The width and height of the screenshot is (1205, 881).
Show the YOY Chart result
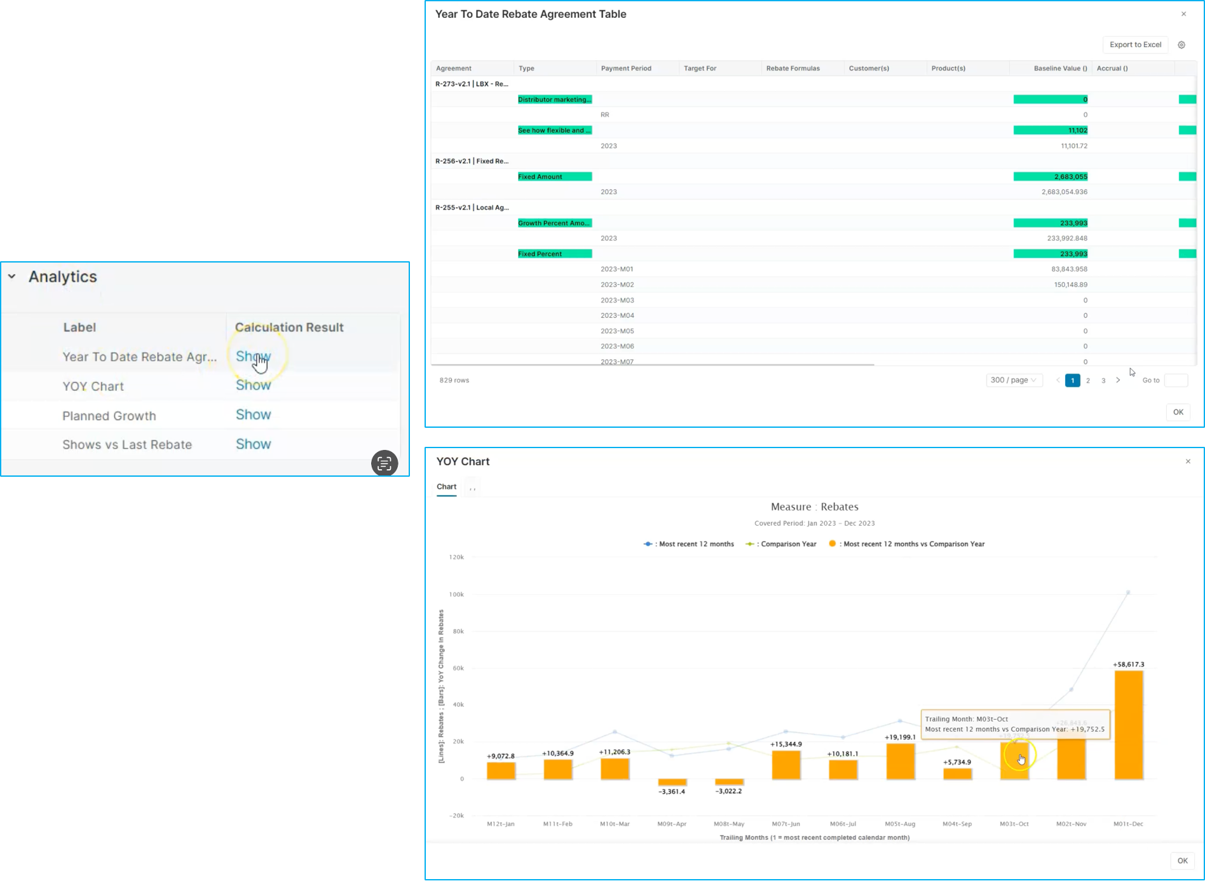coord(253,385)
